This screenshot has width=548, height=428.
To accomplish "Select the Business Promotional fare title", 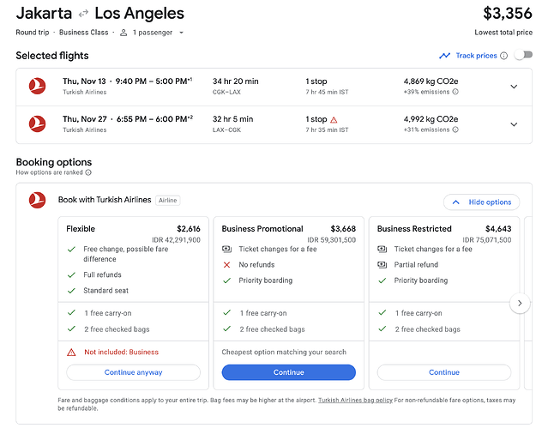I will pos(262,229).
